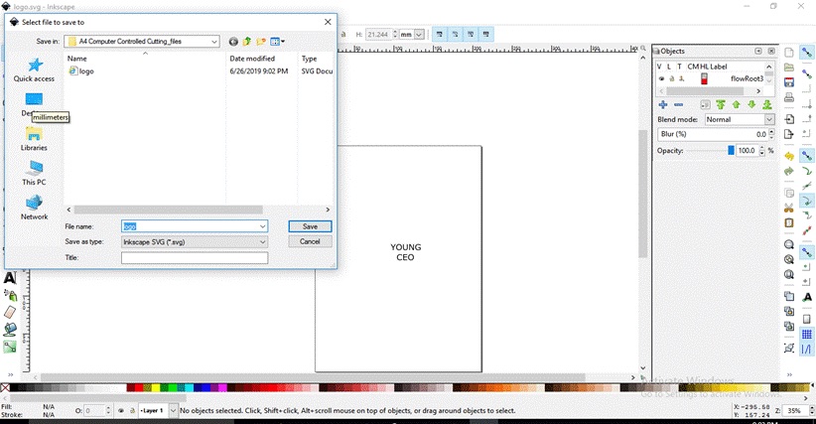816x424 pixels.
Task: Toggle Layer 1 lock in status bar
Action: pyautogui.click(x=132, y=410)
